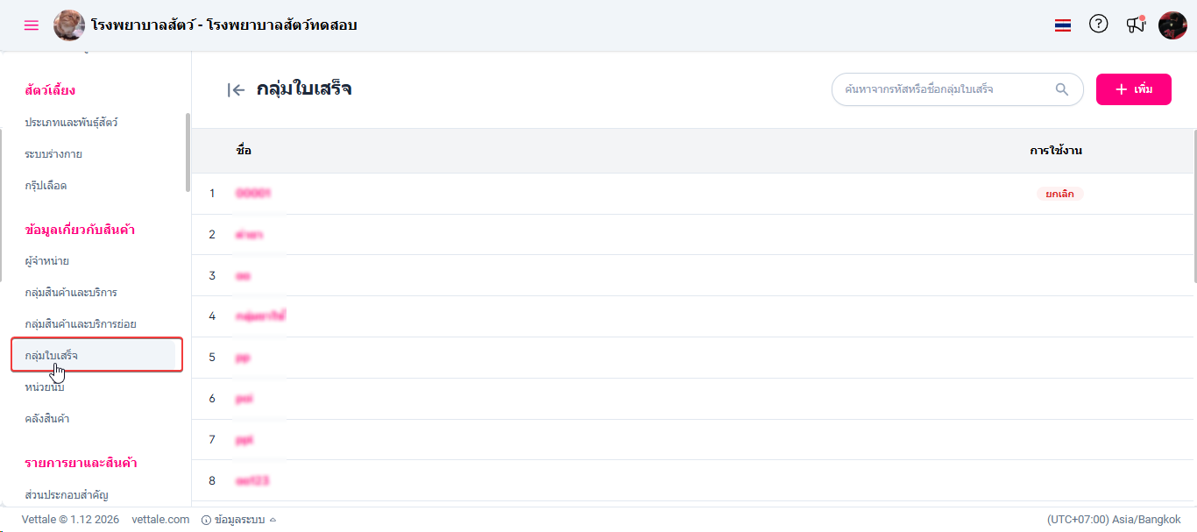Image resolution: width=1197 pixels, height=532 pixels.
Task: Switch language using Thai flag icon
Action: point(1063,25)
